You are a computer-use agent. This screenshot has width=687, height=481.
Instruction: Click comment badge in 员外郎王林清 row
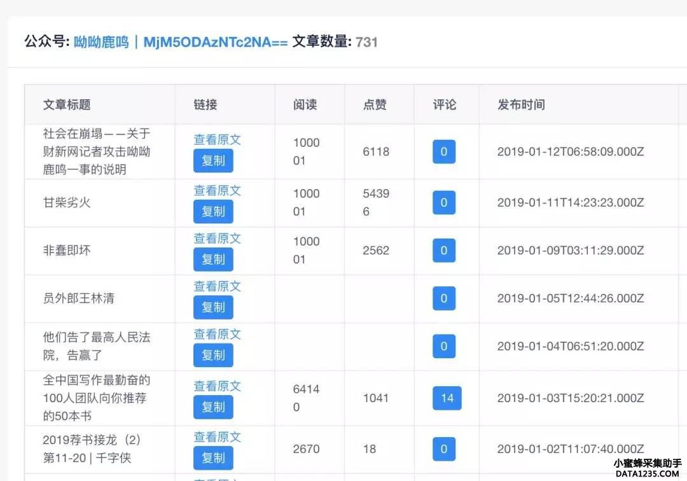pos(444,298)
